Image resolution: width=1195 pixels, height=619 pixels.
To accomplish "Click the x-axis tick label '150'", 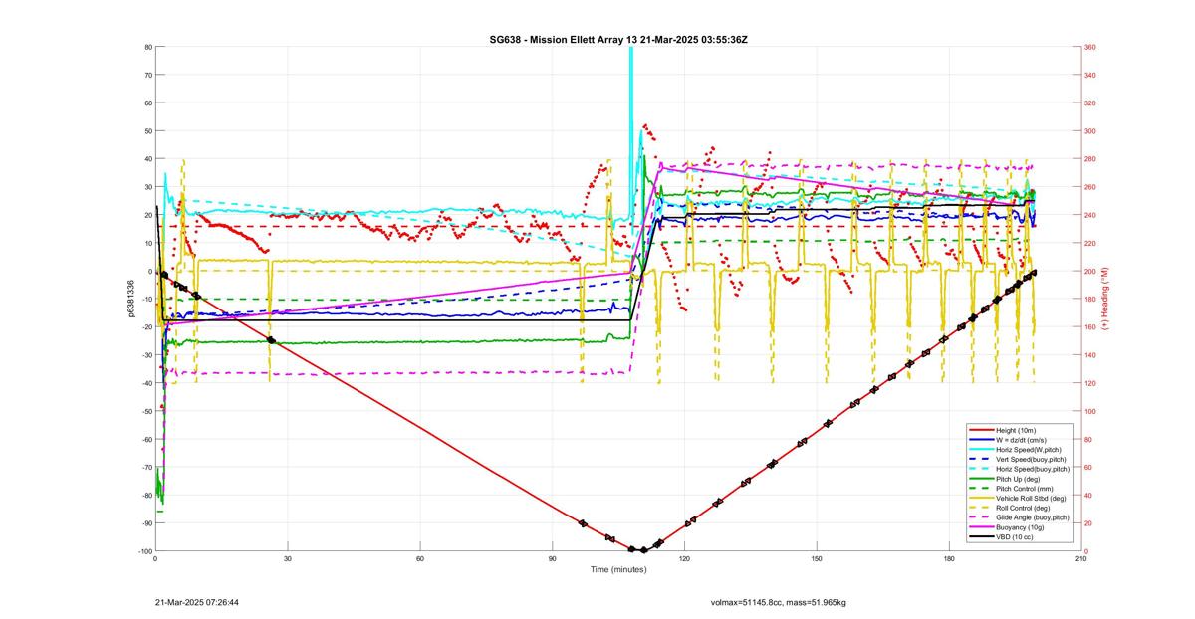I will pyautogui.click(x=817, y=558).
